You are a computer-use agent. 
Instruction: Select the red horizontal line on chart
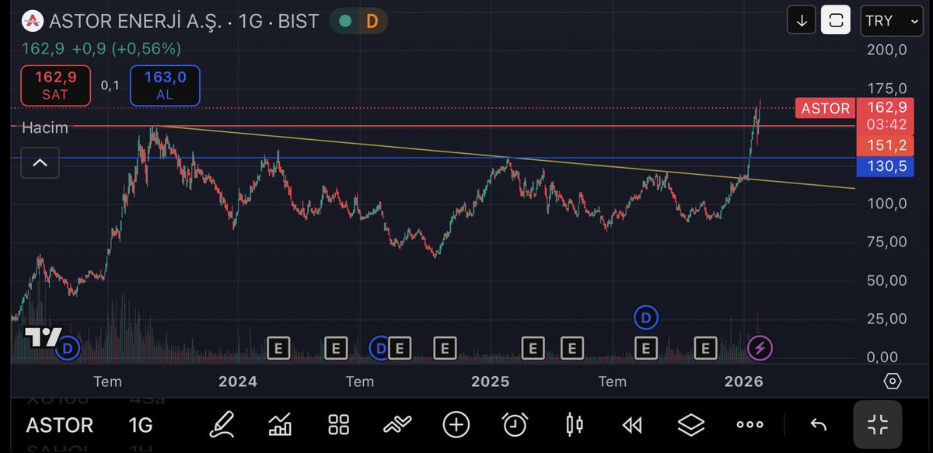point(432,126)
